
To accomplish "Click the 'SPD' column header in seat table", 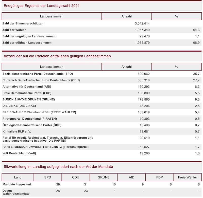I will point(48,177).
